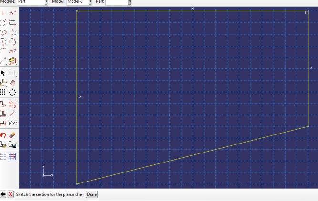Select the Create Fillet tool
The height and width of the screenshot is (201, 318).
click(x=3, y=51)
